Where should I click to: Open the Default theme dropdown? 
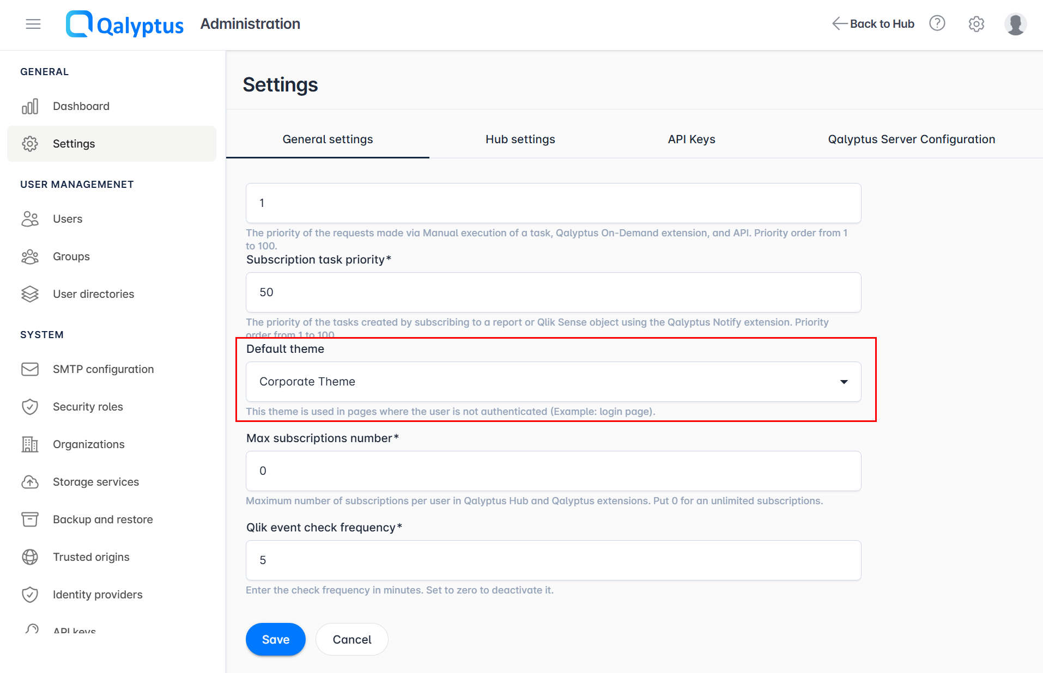[x=844, y=382]
